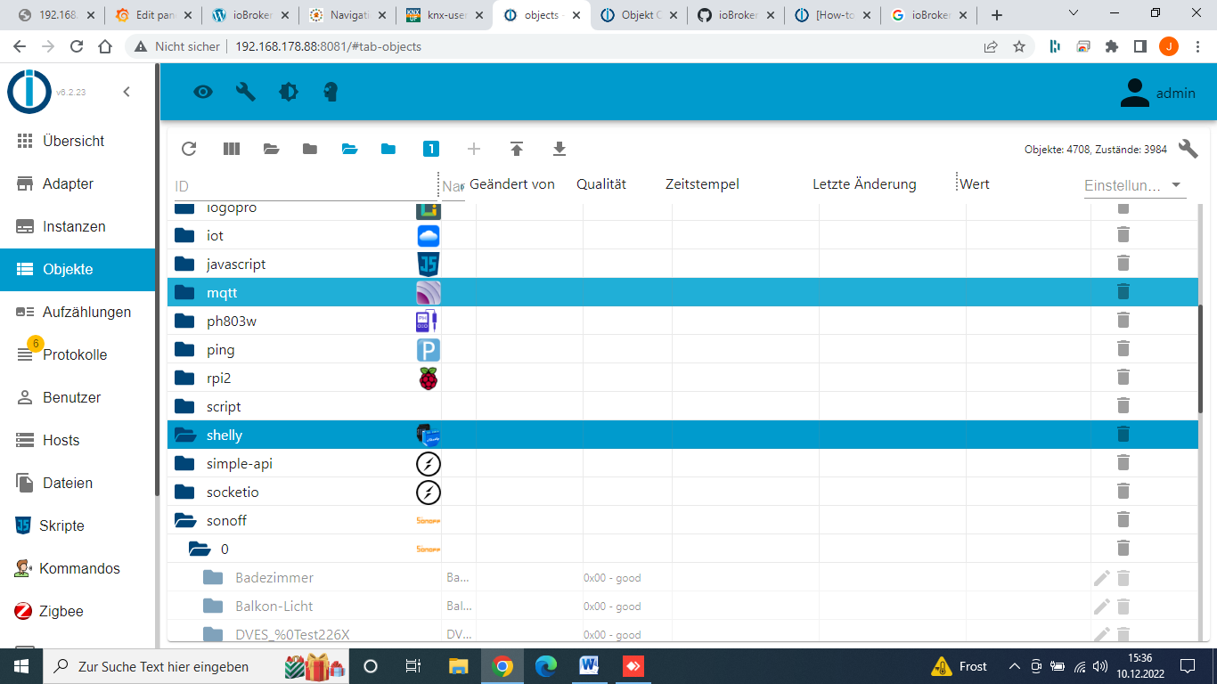Click the expand depth 1 toolbar icon
Screen dimensions: 1217x684
431,149
